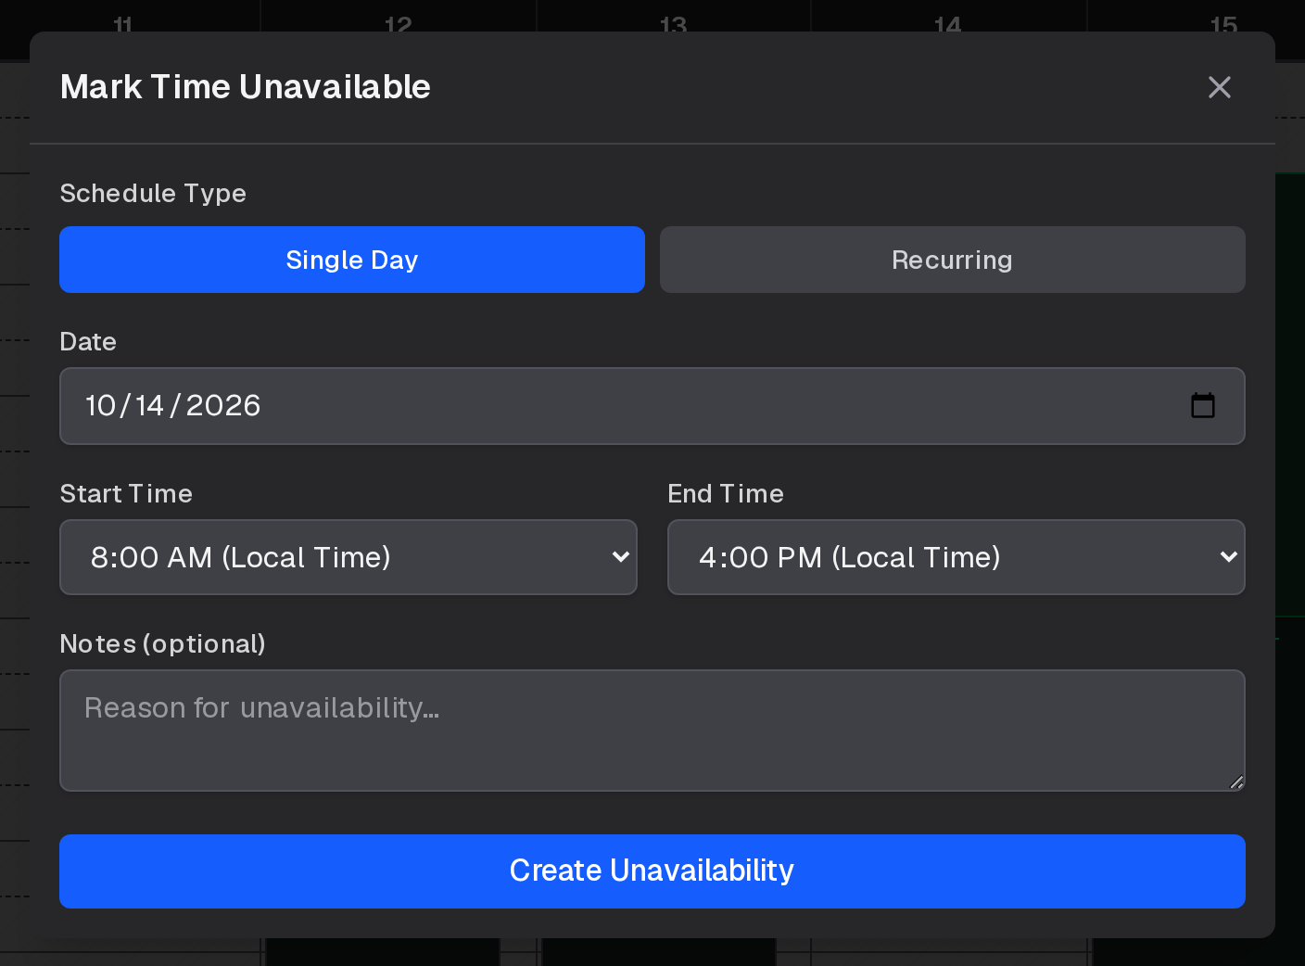Focus the Notes reason text area
The image size is (1305, 966).
pyautogui.click(x=652, y=731)
